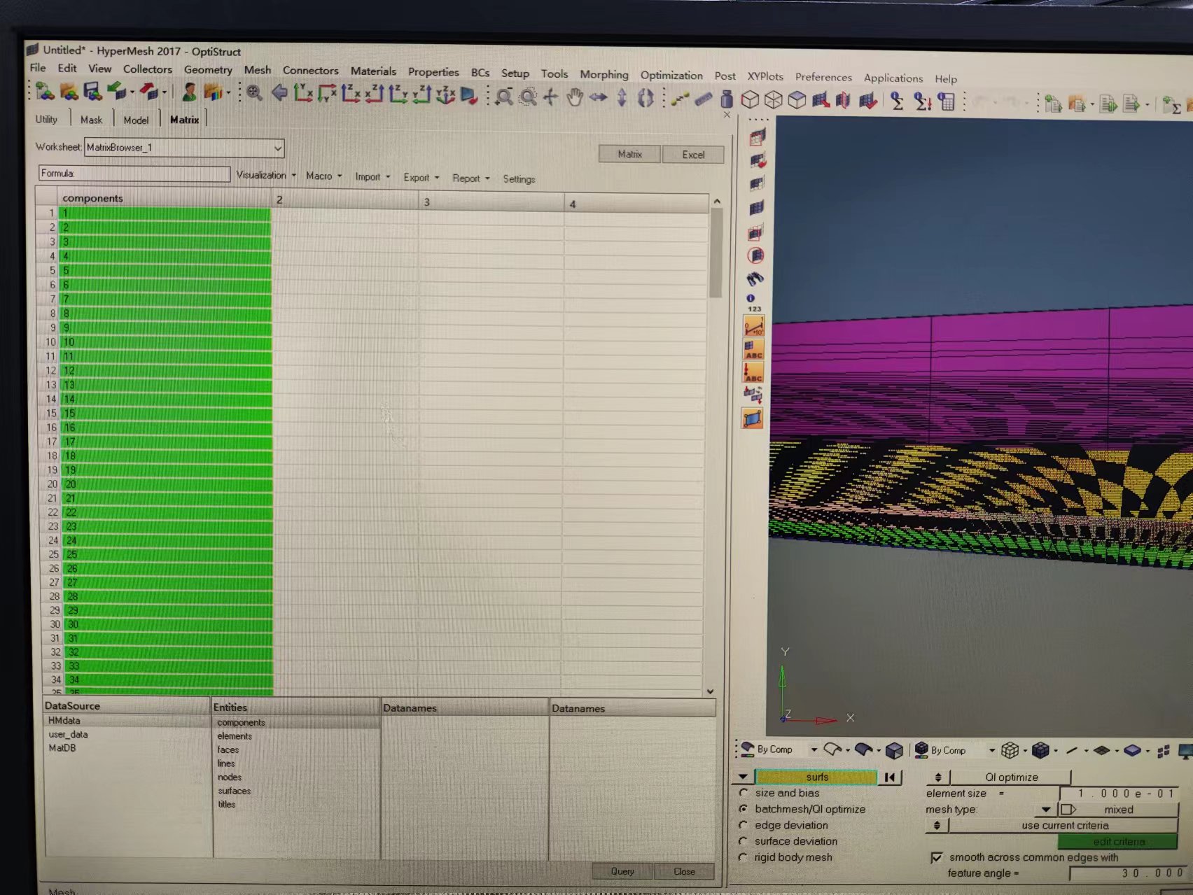Select 'MatDB' in DataSource list
This screenshot has height=895, width=1193.
62,747
